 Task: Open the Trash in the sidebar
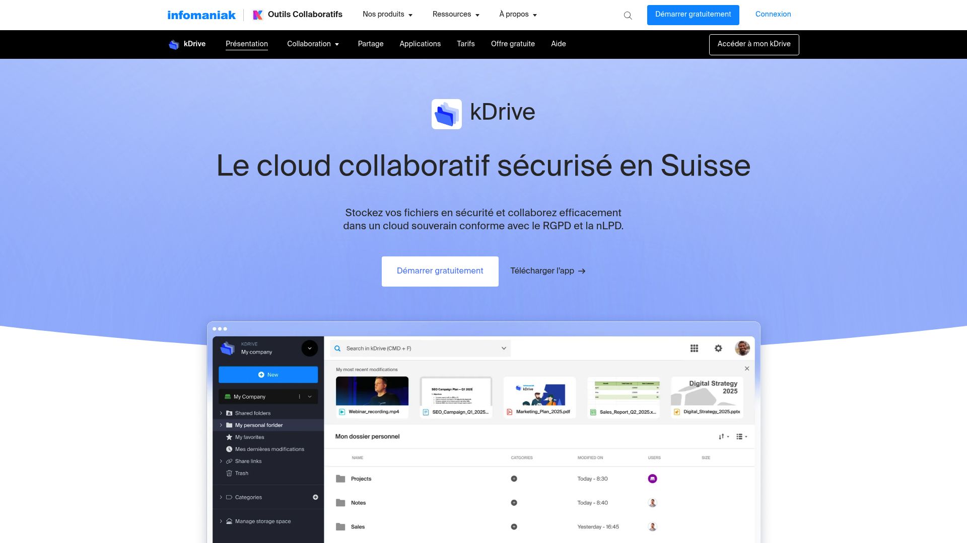click(241, 473)
